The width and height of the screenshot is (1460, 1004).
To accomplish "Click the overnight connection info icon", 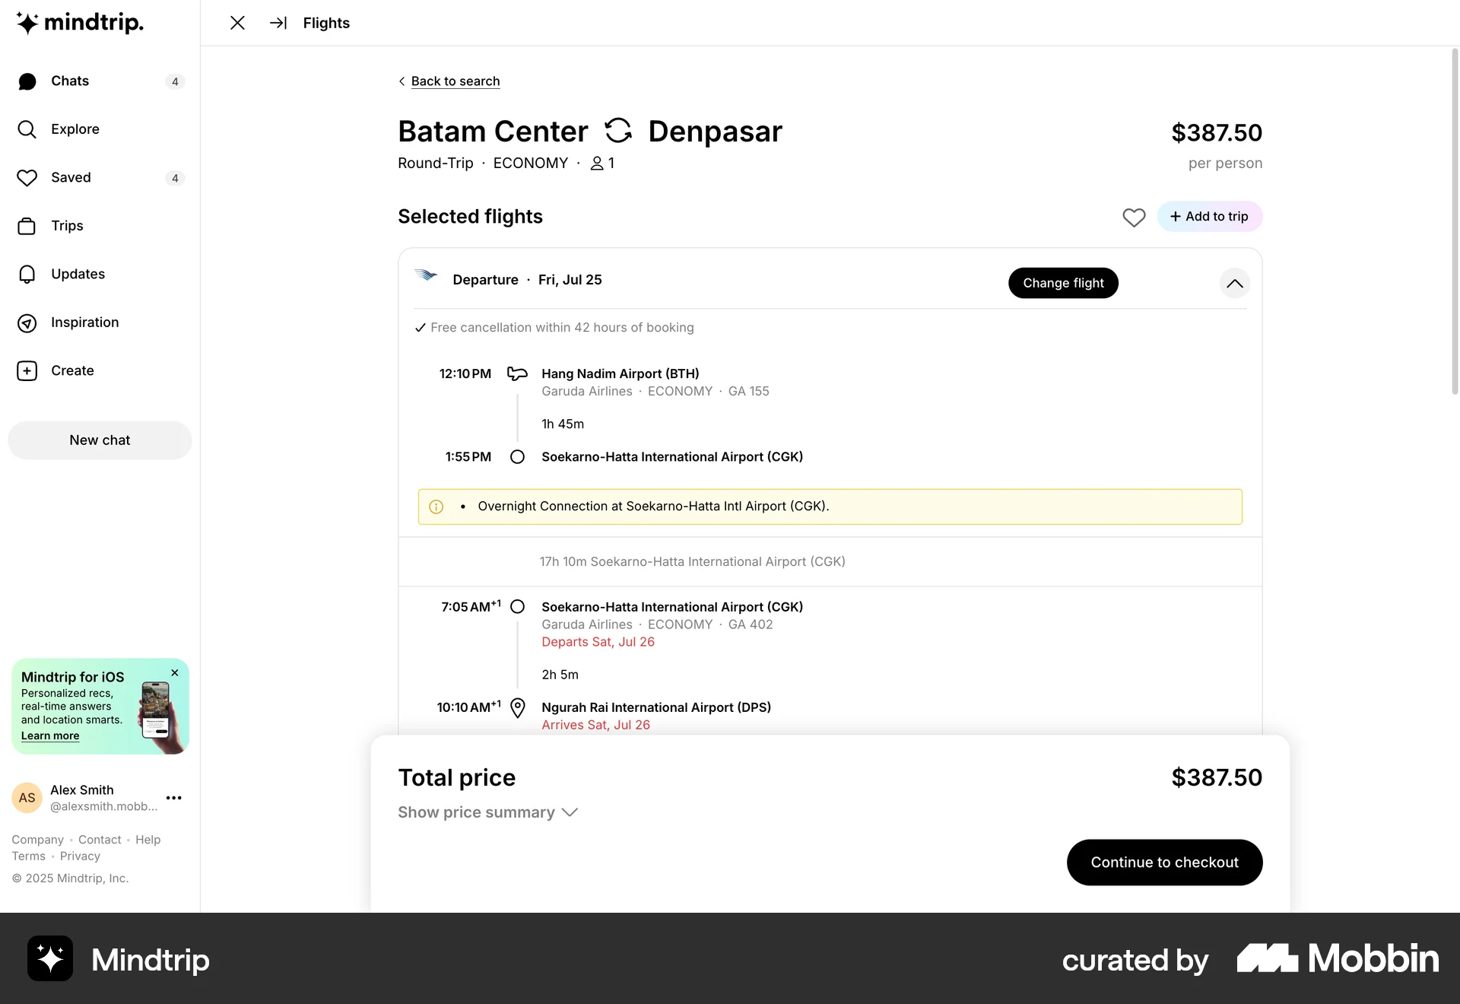I will (x=436, y=507).
